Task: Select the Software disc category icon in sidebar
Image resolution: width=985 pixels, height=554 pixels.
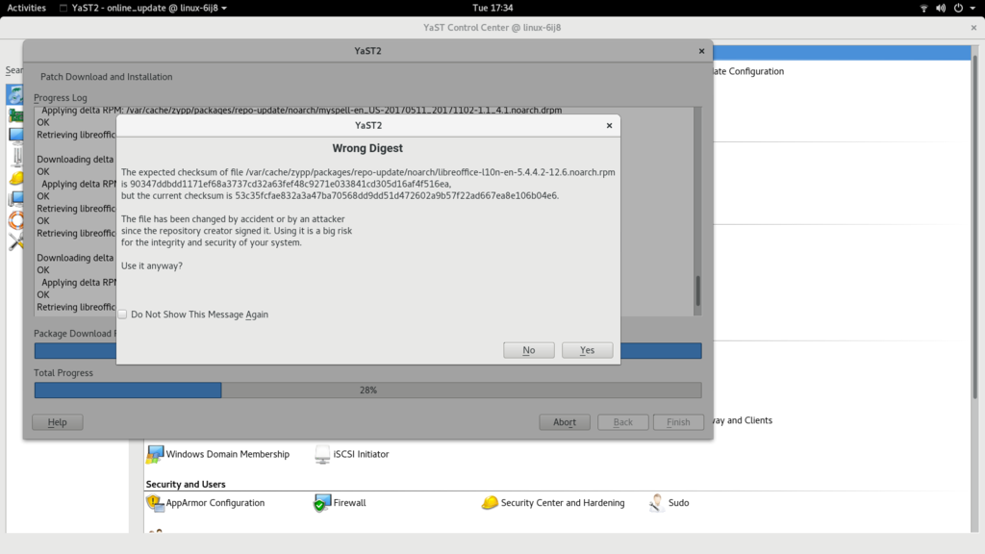Action: tap(15, 95)
